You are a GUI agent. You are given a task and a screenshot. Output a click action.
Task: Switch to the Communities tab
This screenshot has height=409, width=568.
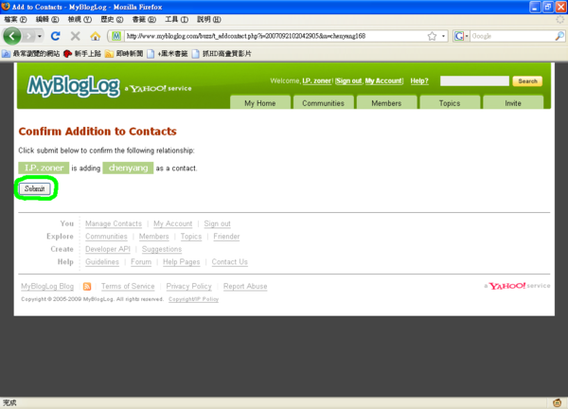click(x=323, y=103)
